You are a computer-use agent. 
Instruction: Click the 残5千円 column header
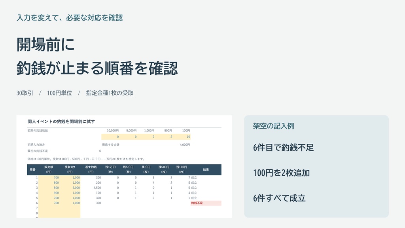(x=128, y=169)
